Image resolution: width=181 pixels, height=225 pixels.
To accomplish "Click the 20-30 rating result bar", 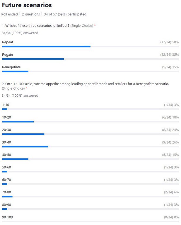I will click(x=23, y=134).
